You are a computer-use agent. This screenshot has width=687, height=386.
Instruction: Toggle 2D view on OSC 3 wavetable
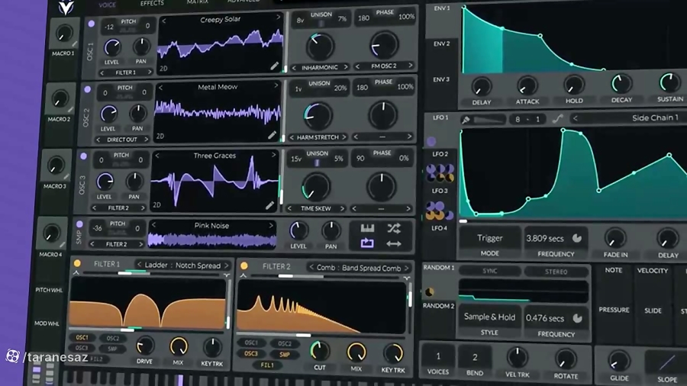pyautogui.click(x=156, y=204)
